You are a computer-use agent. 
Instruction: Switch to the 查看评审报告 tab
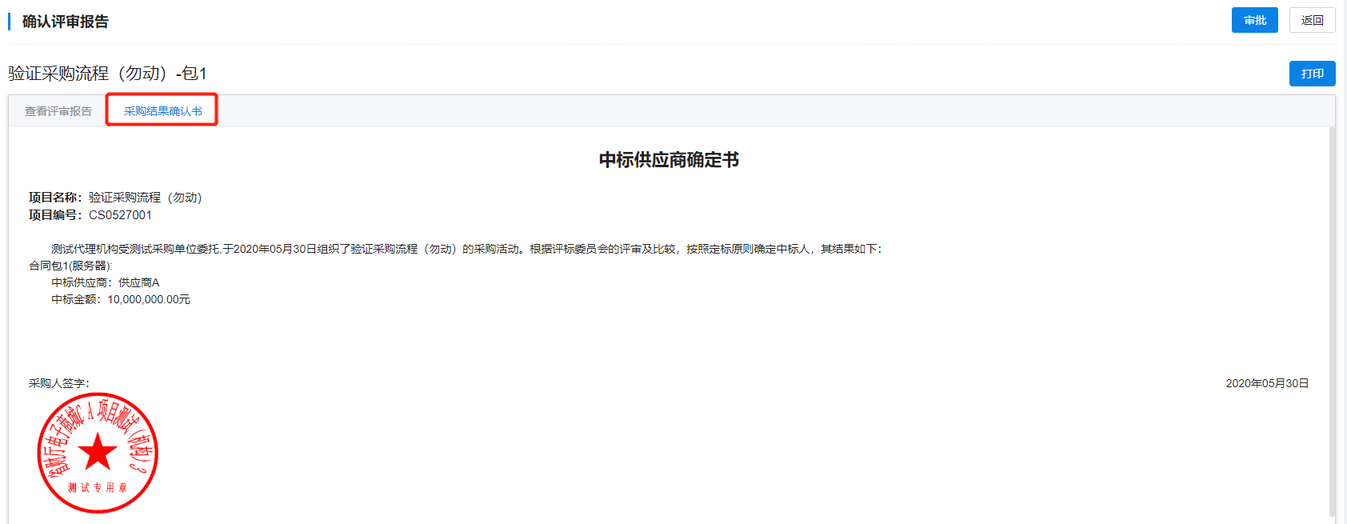point(58,111)
